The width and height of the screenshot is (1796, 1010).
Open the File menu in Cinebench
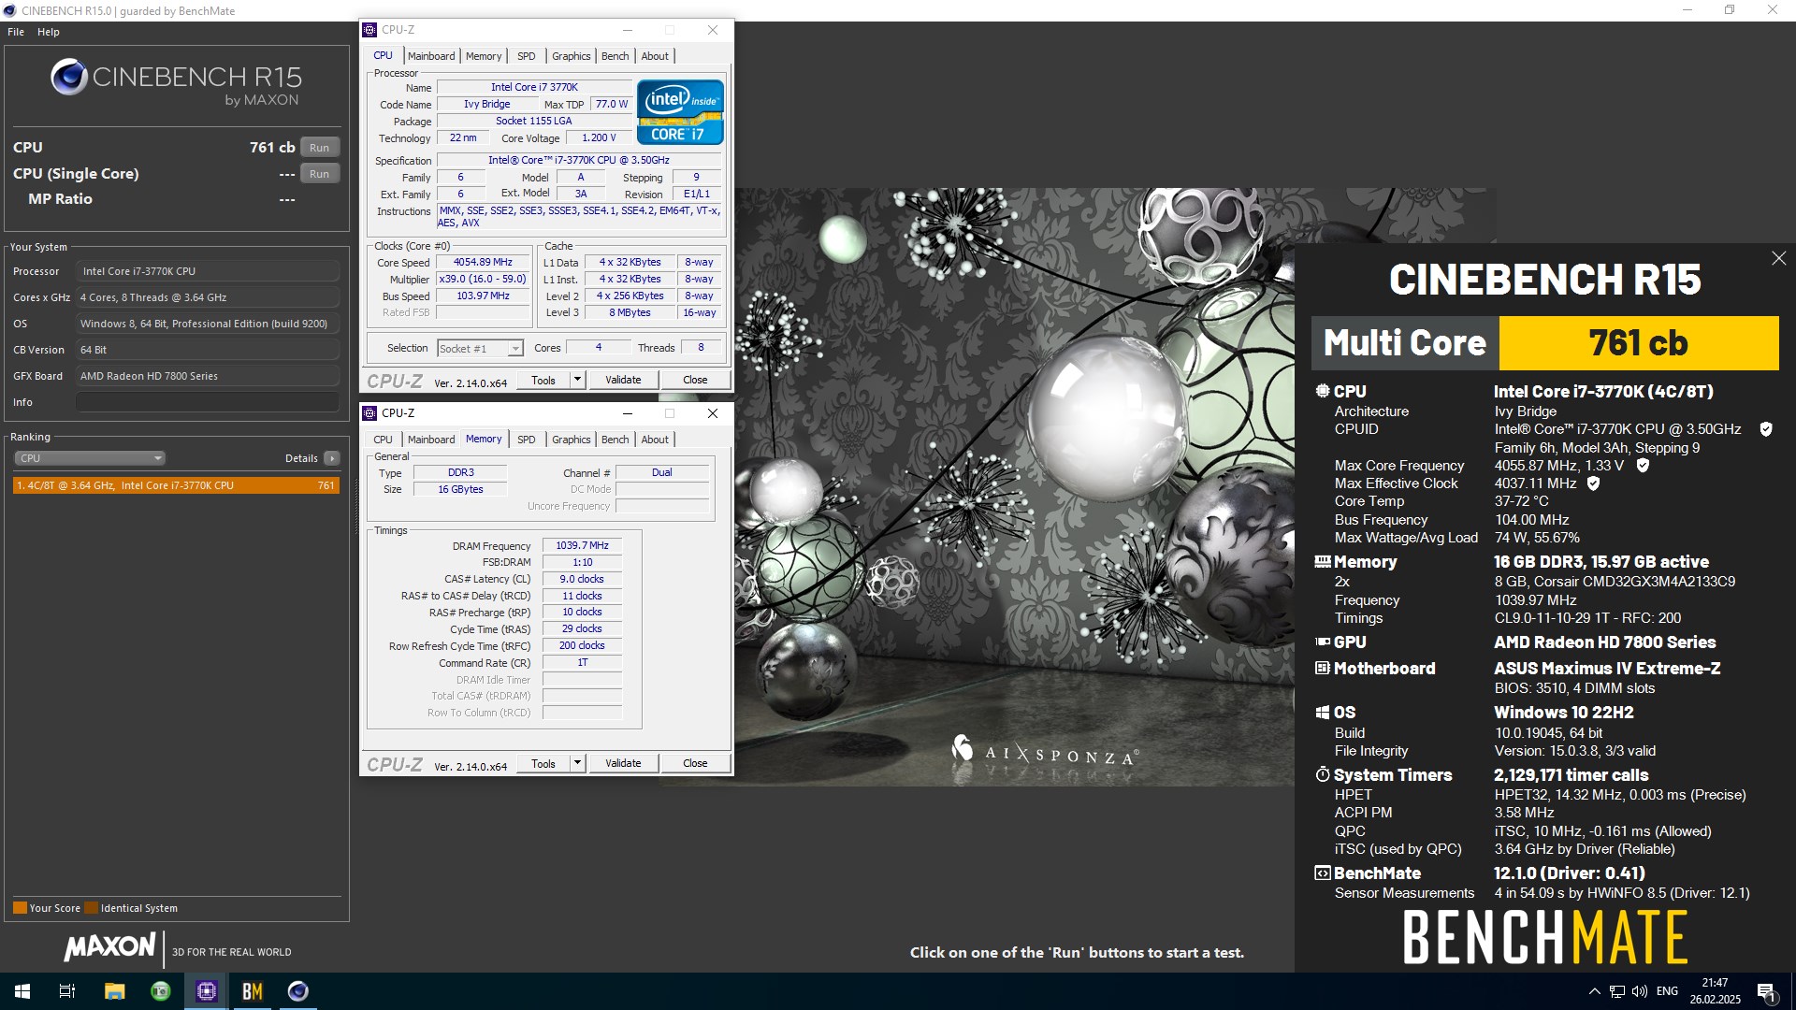coord(16,32)
